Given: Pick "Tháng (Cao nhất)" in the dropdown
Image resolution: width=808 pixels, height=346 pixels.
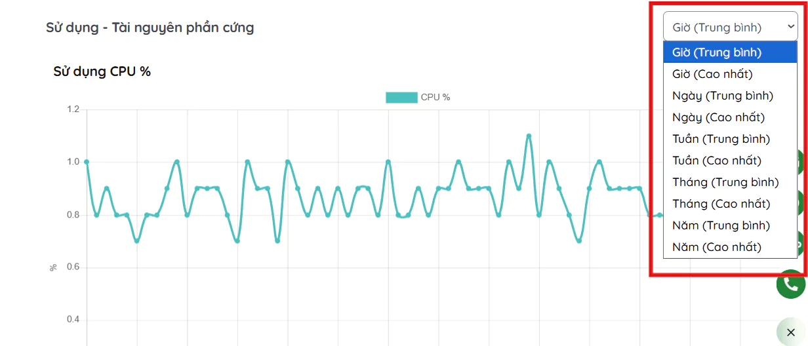Looking at the screenshot, I should [721, 204].
